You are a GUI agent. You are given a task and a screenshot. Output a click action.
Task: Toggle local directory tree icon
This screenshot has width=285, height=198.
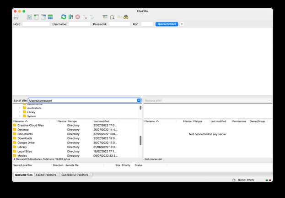click(36, 17)
